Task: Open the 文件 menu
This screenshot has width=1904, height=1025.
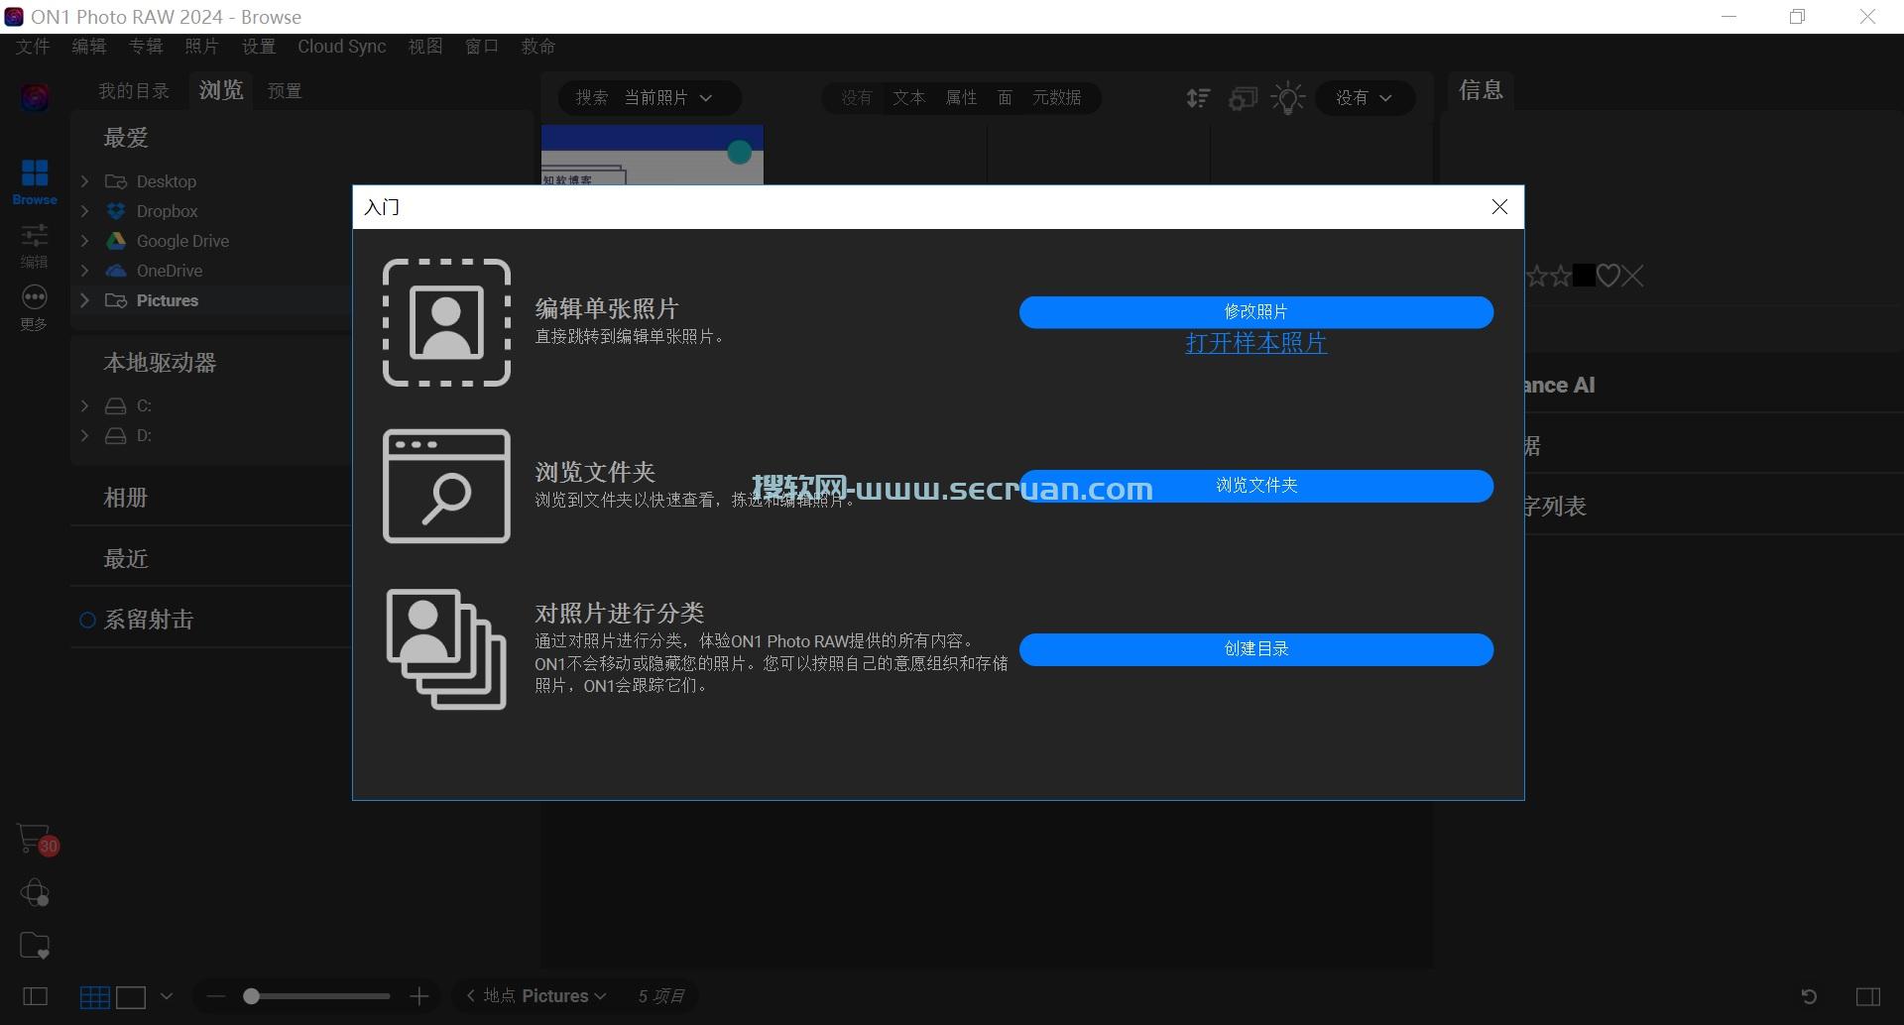Action: click(x=33, y=47)
